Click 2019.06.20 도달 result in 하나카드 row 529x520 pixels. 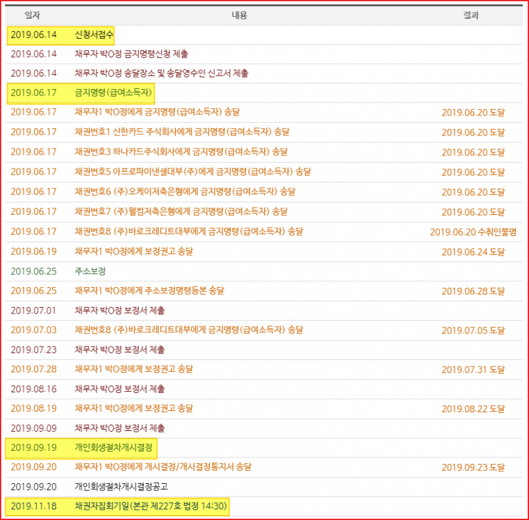click(474, 152)
